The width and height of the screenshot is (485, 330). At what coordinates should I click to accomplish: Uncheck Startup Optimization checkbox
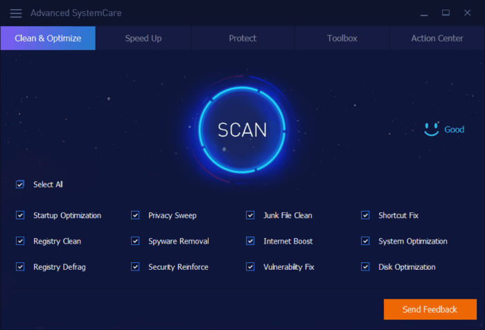coord(20,215)
